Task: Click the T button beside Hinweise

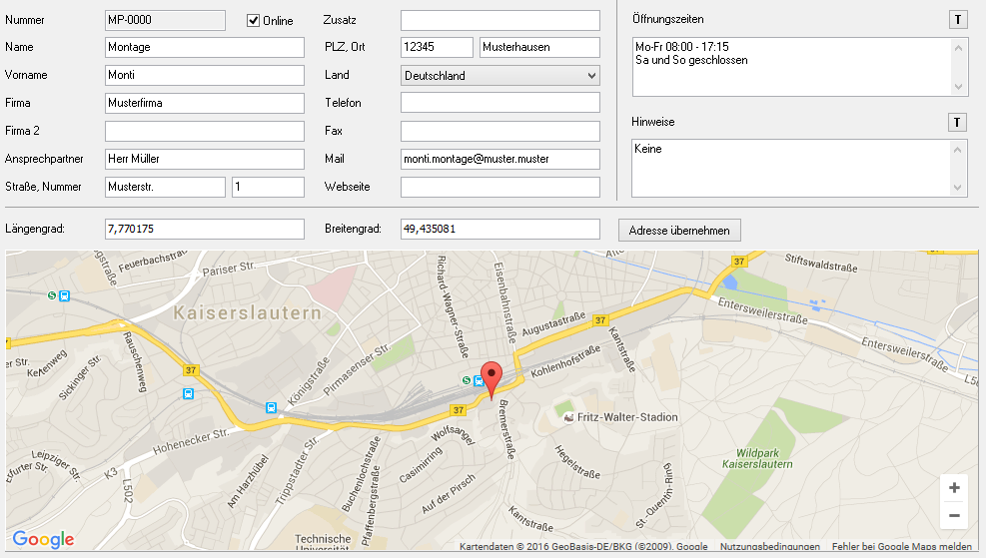Action: (x=957, y=122)
